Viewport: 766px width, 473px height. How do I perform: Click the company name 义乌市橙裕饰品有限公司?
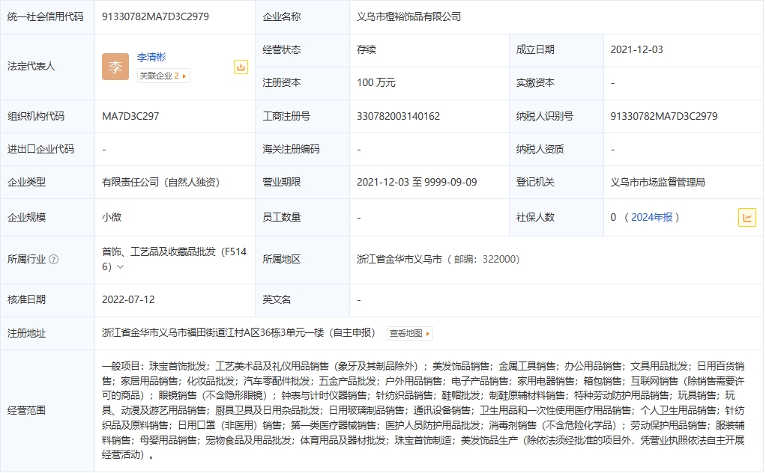coord(408,16)
